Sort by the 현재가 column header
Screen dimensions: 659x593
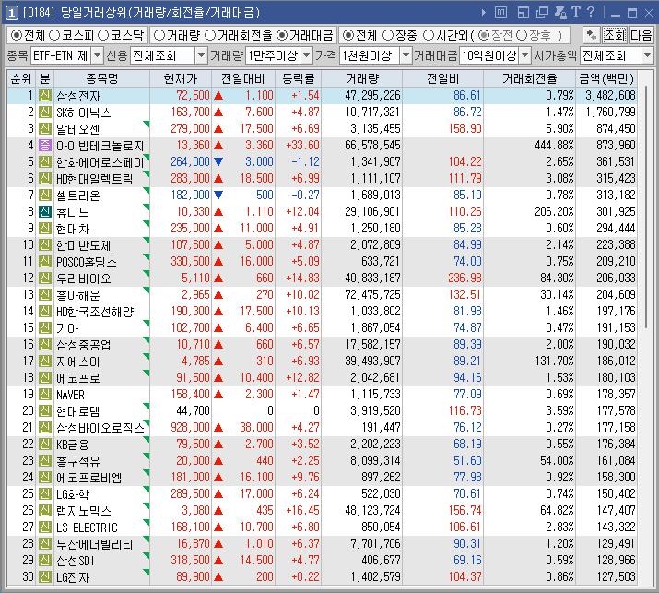click(181, 78)
